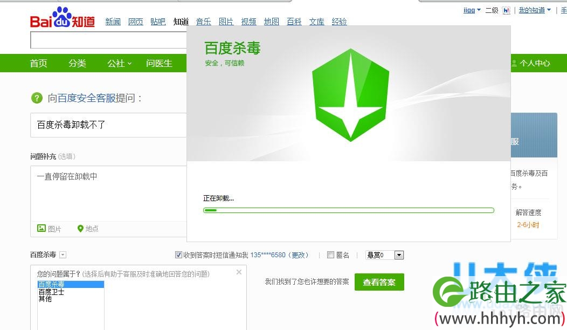Click the 查看答案 green button

[x=379, y=281]
